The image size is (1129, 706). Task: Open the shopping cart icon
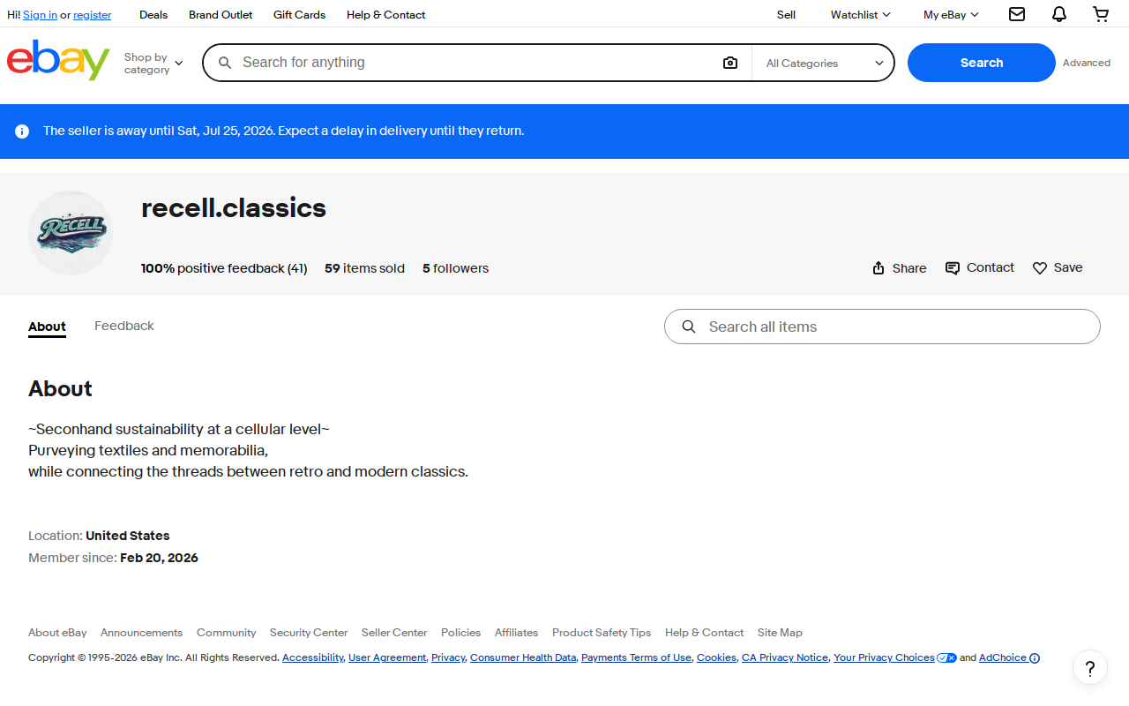click(x=1101, y=14)
